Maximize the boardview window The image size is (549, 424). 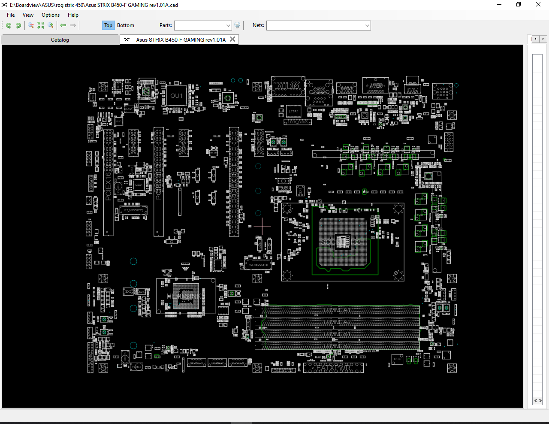click(x=519, y=5)
